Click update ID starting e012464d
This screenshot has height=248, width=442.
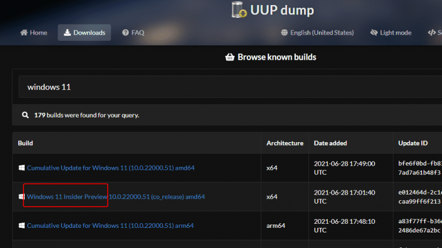[x=420, y=197]
